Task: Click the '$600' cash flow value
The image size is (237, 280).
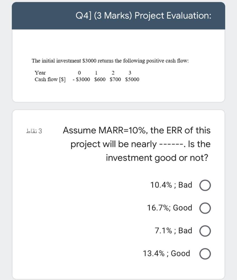Action: click(x=100, y=79)
